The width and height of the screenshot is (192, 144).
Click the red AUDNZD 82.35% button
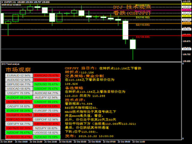coord(19,102)
